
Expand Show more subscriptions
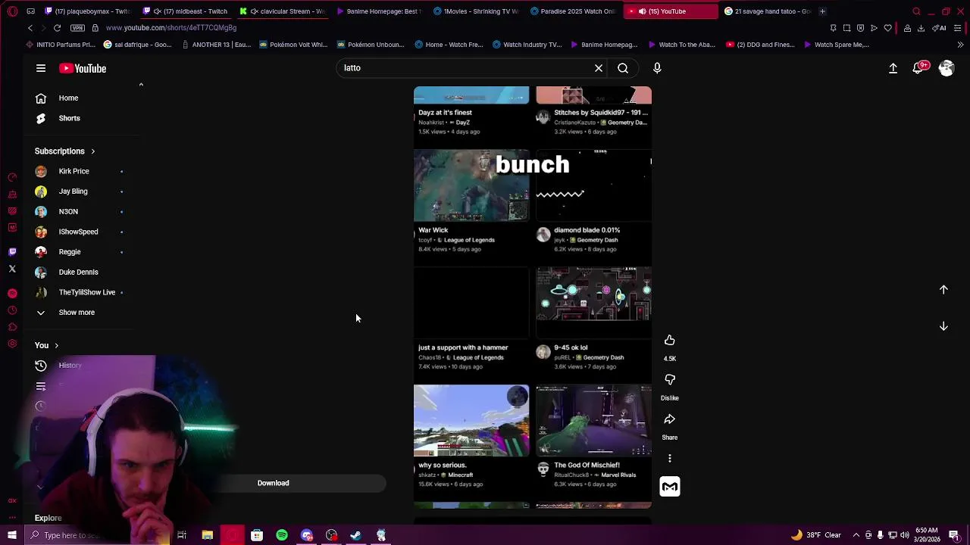77,312
